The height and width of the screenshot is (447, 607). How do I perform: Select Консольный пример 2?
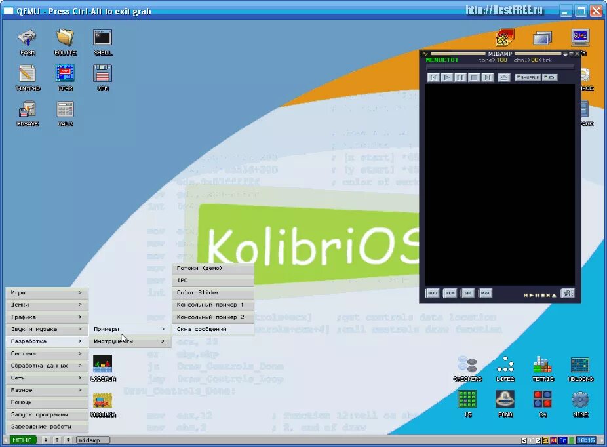pyautogui.click(x=213, y=317)
